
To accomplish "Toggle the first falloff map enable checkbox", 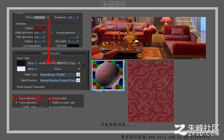I will coord(78,63).
